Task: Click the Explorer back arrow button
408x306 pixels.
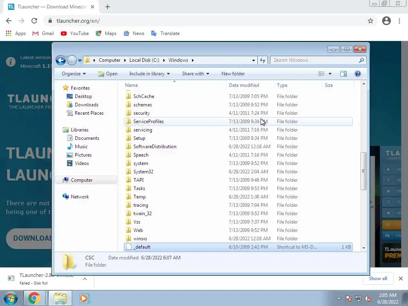Action: click(61, 61)
